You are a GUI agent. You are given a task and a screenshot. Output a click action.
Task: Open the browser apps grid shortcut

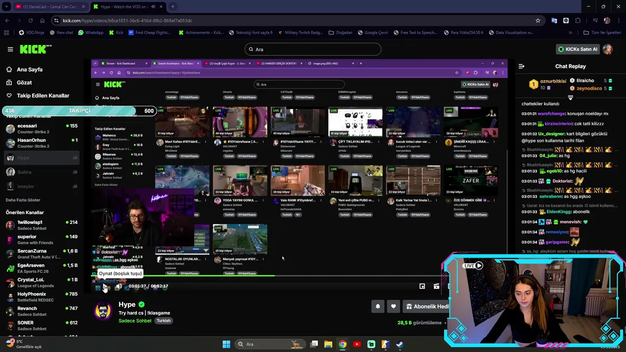(x=6, y=33)
